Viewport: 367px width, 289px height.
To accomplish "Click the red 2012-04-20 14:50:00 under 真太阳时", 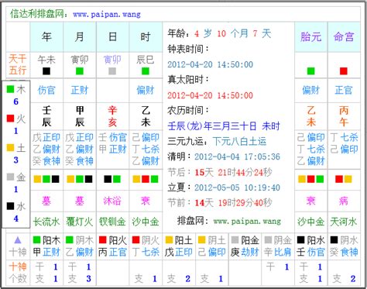I will pyautogui.click(x=210, y=95).
